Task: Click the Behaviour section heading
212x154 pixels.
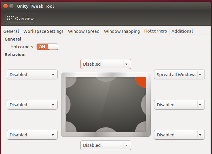Action: (15, 55)
